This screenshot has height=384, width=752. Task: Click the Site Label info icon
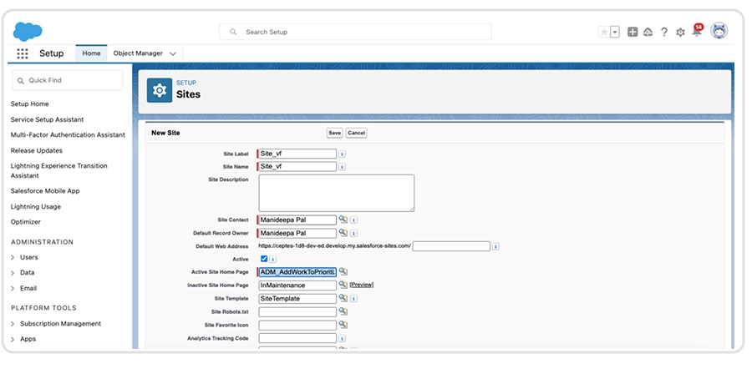(x=343, y=154)
